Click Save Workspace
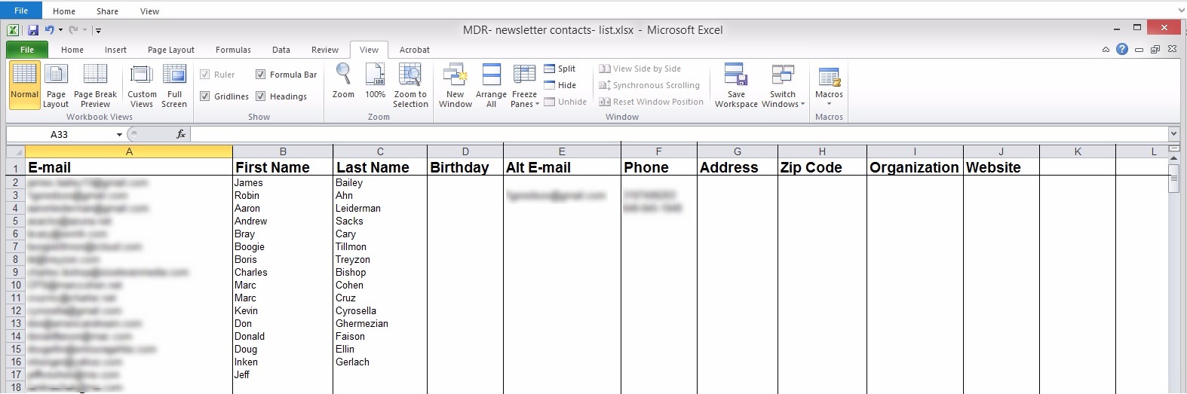 pyautogui.click(x=736, y=85)
